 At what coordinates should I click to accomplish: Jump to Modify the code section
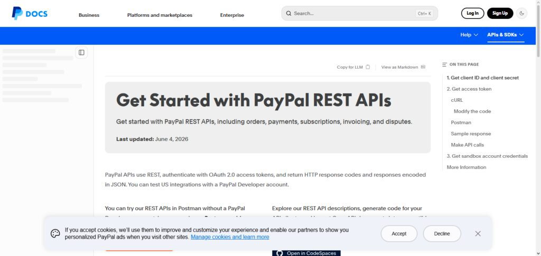pyautogui.click(x=472, y=111)
